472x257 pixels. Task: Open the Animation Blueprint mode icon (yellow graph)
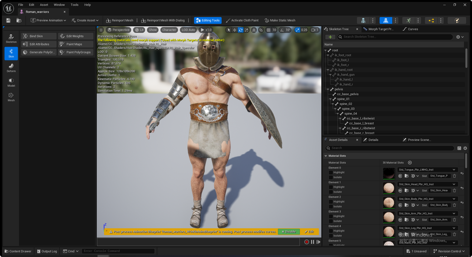(431, 20)
